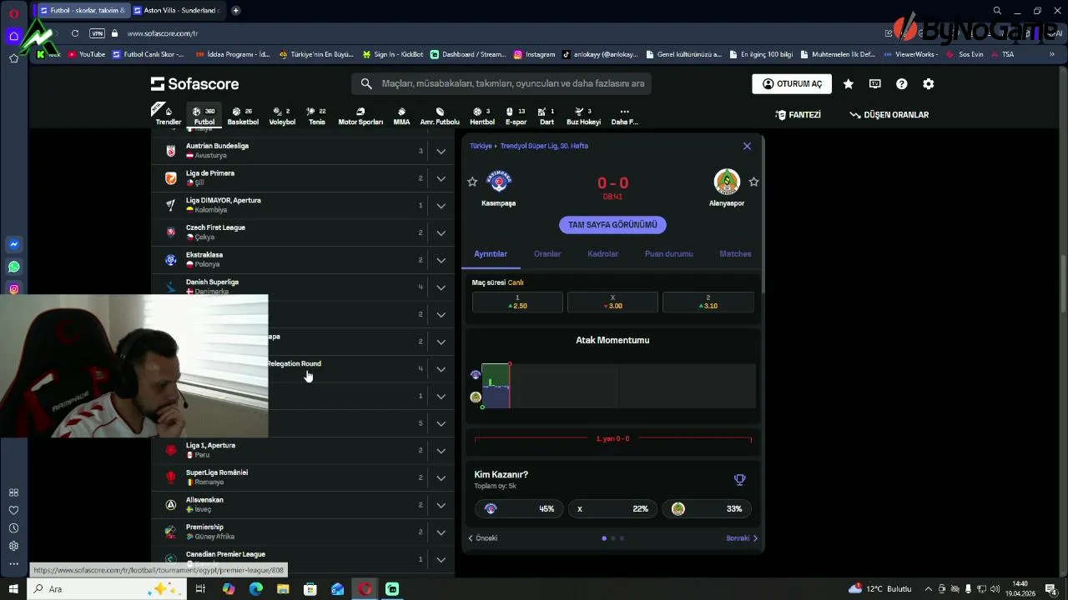
Task: Open the help question mark icon
Action: [x=901, y=84]
